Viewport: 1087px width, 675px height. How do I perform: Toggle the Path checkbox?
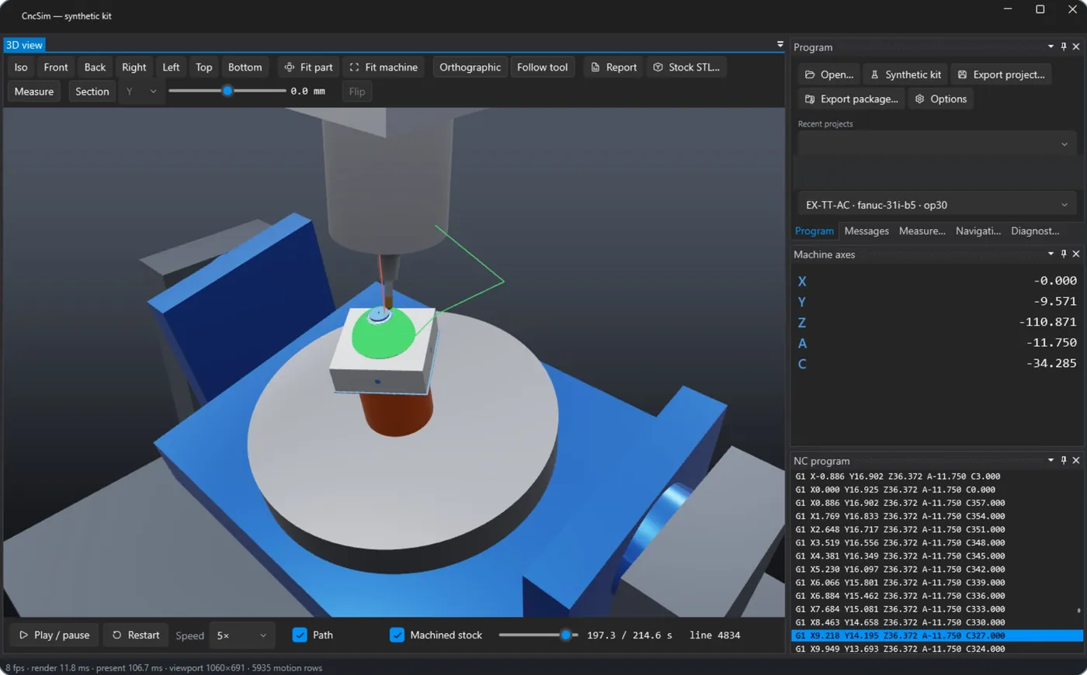(300, 635)
